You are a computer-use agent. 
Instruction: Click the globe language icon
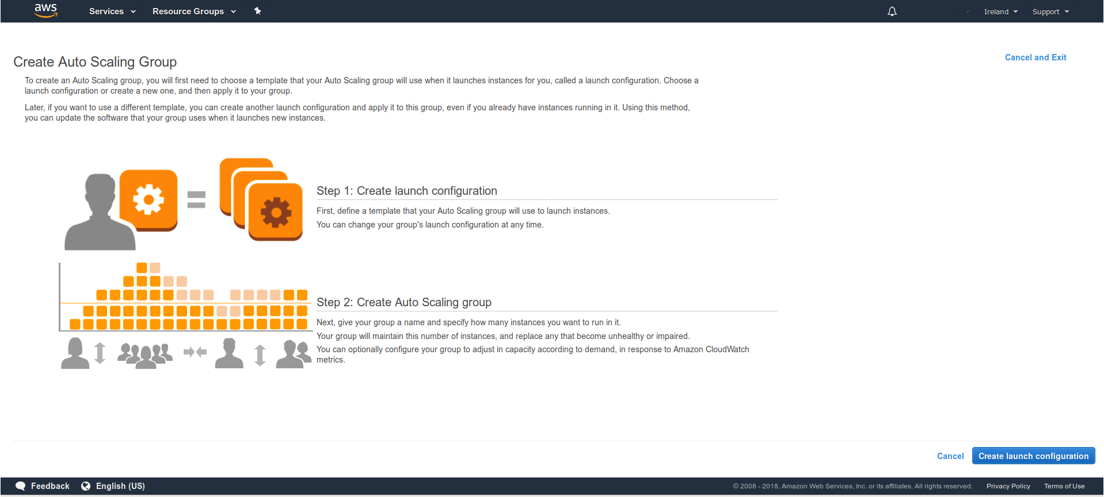(86, 486)
